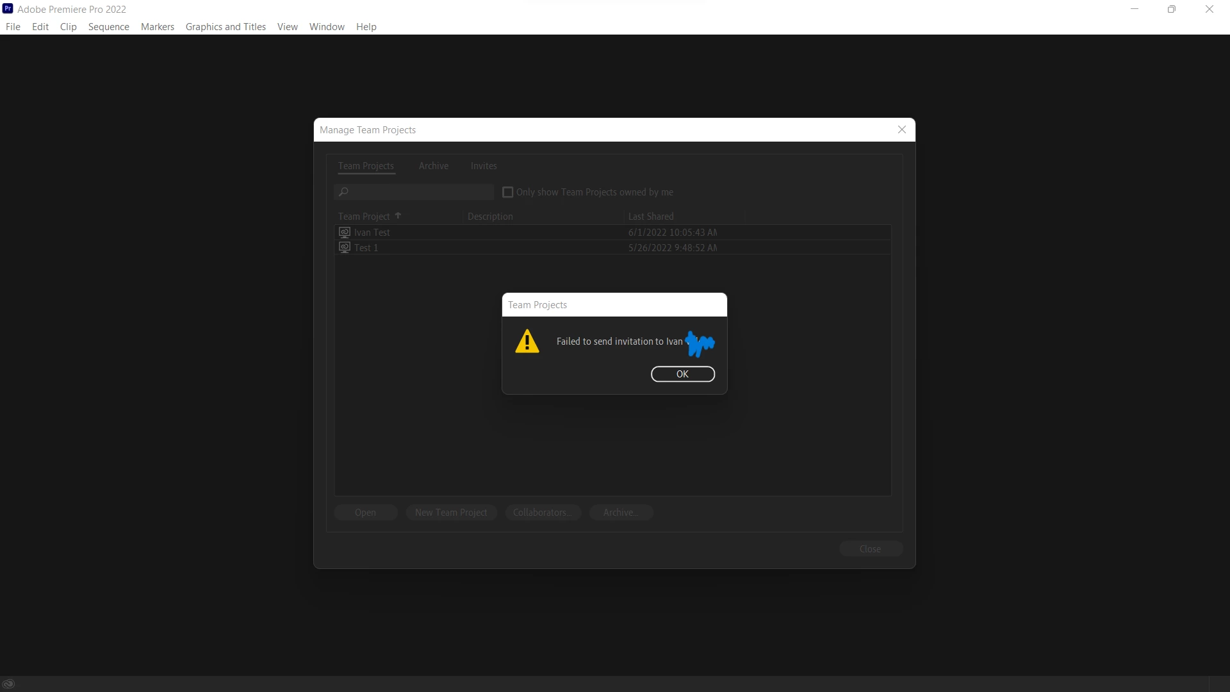Click the Ivan Test team project icon
Screen dimensions: 1230x692
[345, 232]
